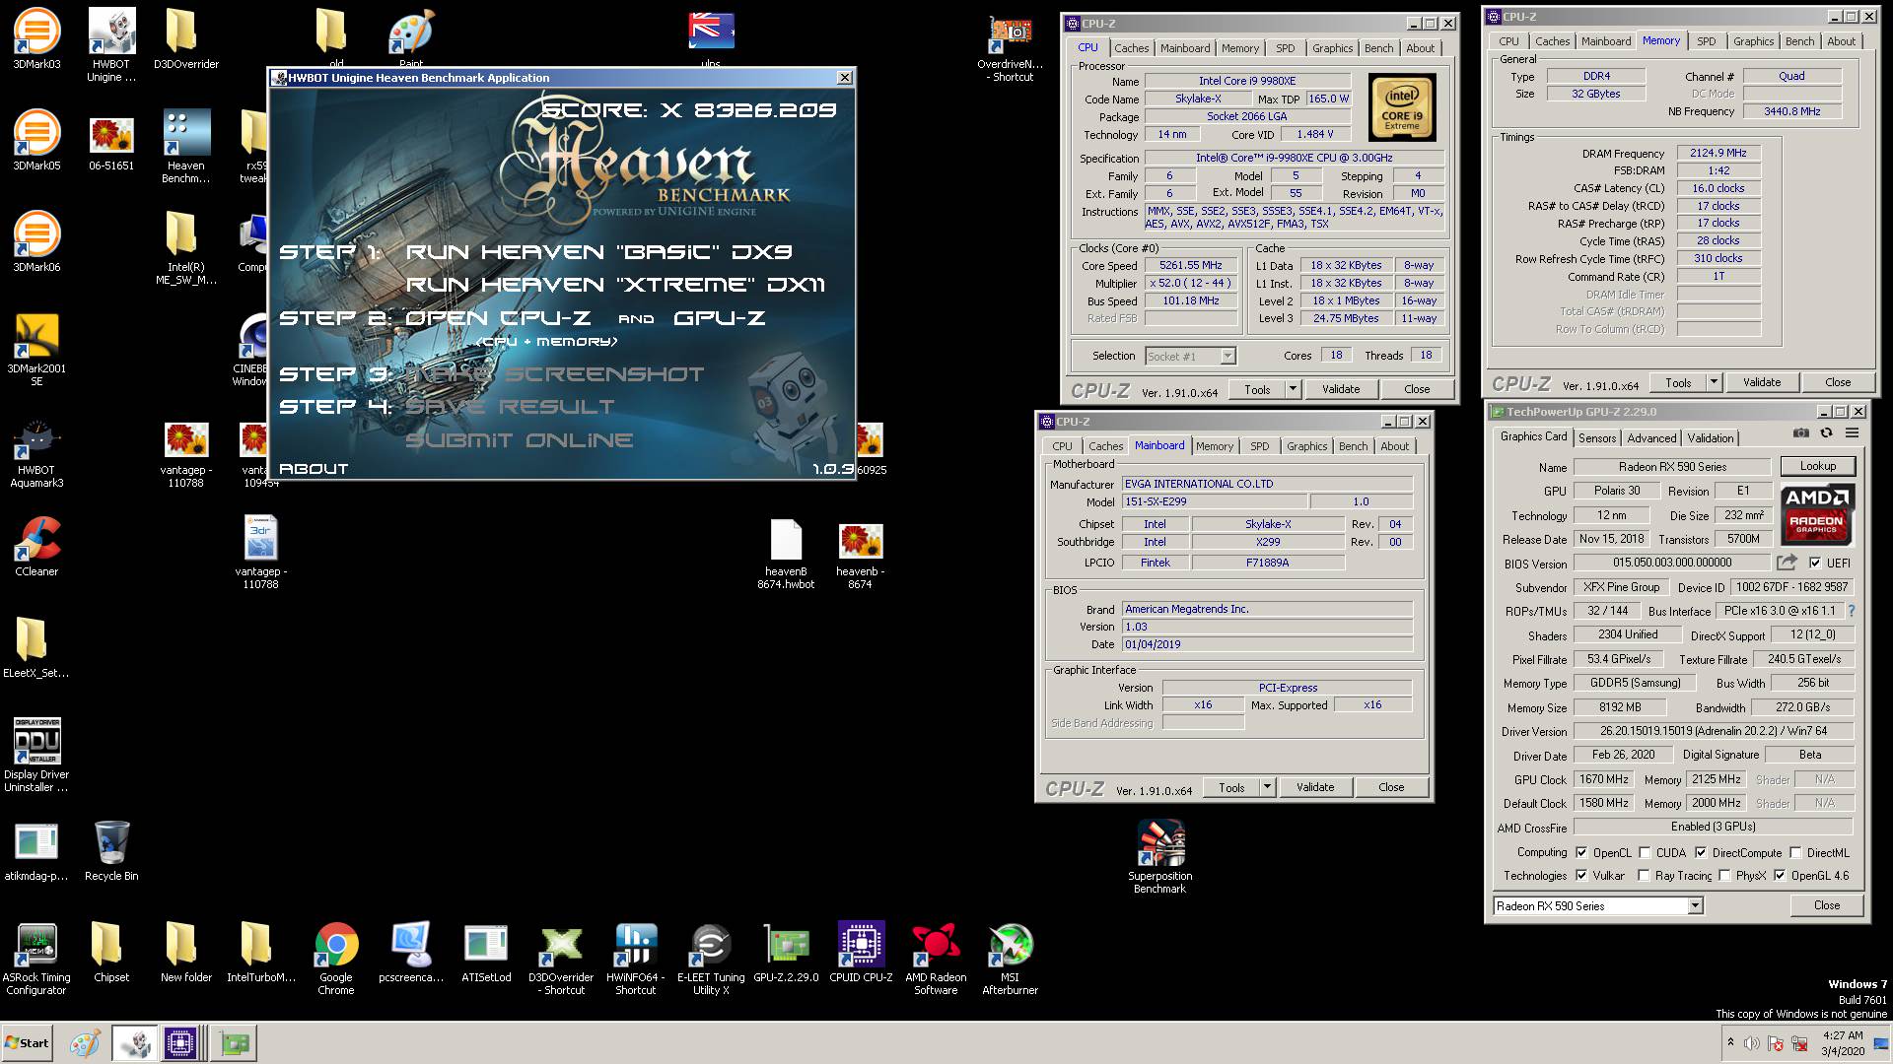1893x1064 pixels.
Task: Click the Lookup button in GPU-Z
Action: coord(1817,466)
